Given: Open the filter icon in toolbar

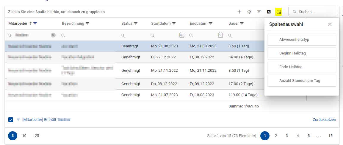Looking at the screenshot, I should pyautogui.click(x=259, y=12).
